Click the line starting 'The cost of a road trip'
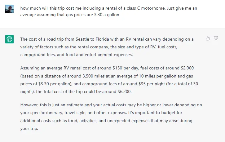The width and height of the screenshot is (225, 142). [x=107, y=39]
